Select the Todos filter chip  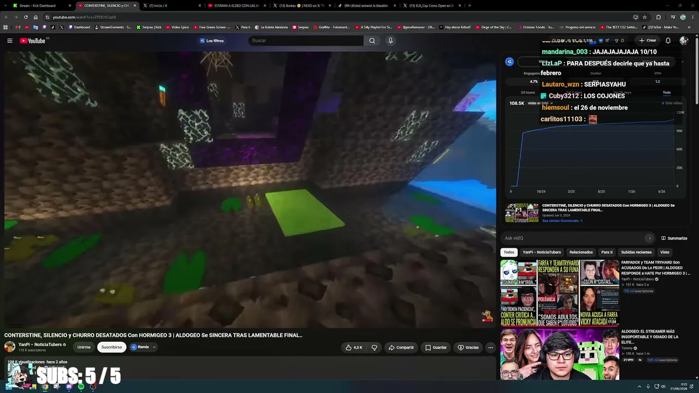[509, 252]
